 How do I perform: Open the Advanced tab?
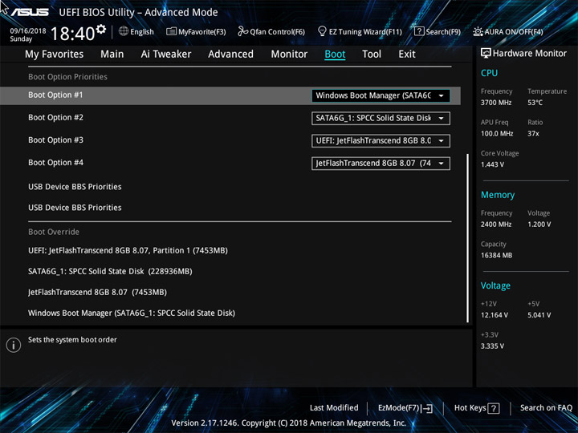pos(230,55)
